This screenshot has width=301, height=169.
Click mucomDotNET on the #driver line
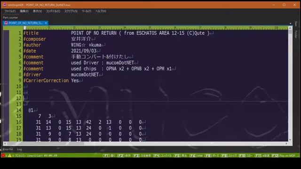pos(85,75)
